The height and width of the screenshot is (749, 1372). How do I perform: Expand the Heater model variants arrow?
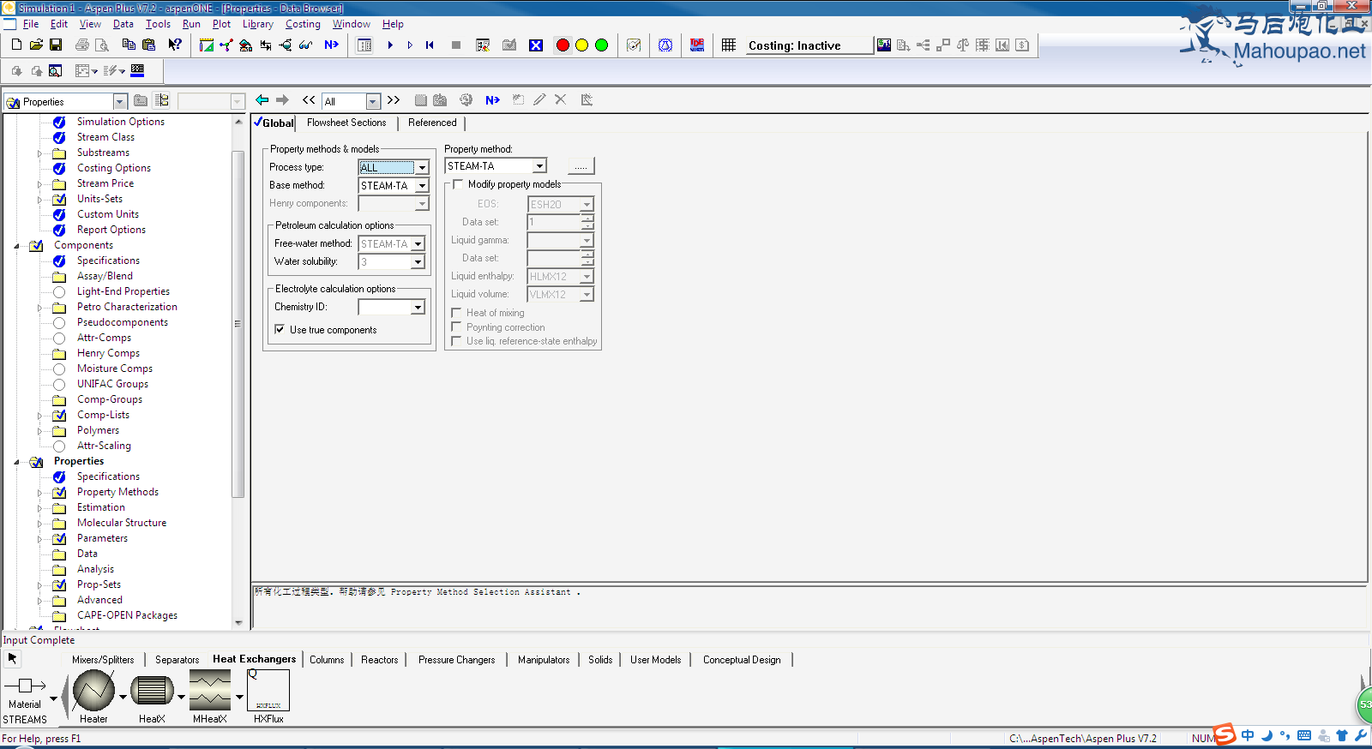123,697
